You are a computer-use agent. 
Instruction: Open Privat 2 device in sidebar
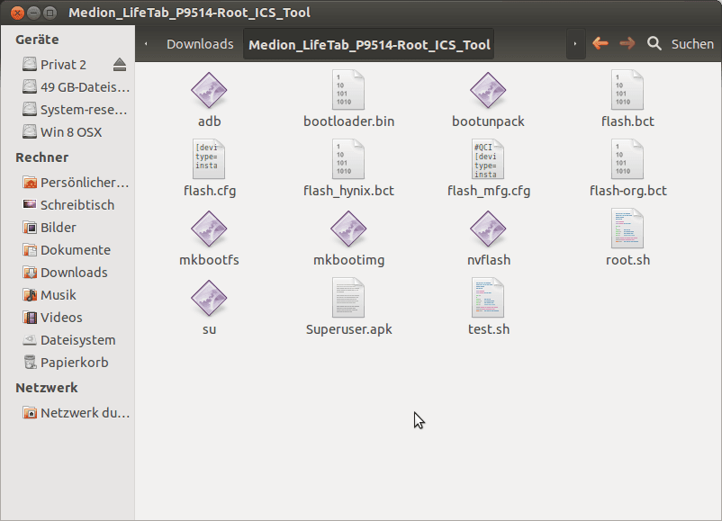coord(64,65)
